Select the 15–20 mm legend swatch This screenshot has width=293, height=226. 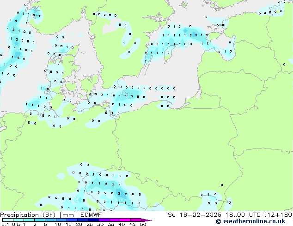tap(72, 220)
